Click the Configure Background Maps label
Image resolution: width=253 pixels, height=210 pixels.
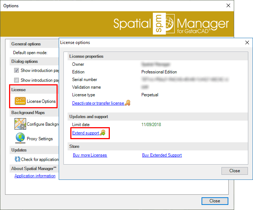point(43,124)
